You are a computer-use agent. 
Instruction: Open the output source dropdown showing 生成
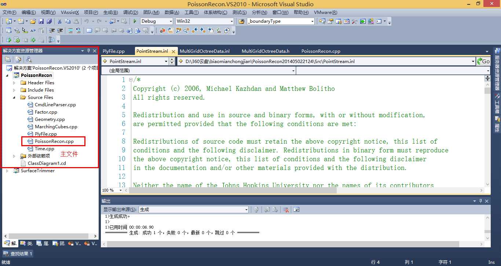click(246, 210)
